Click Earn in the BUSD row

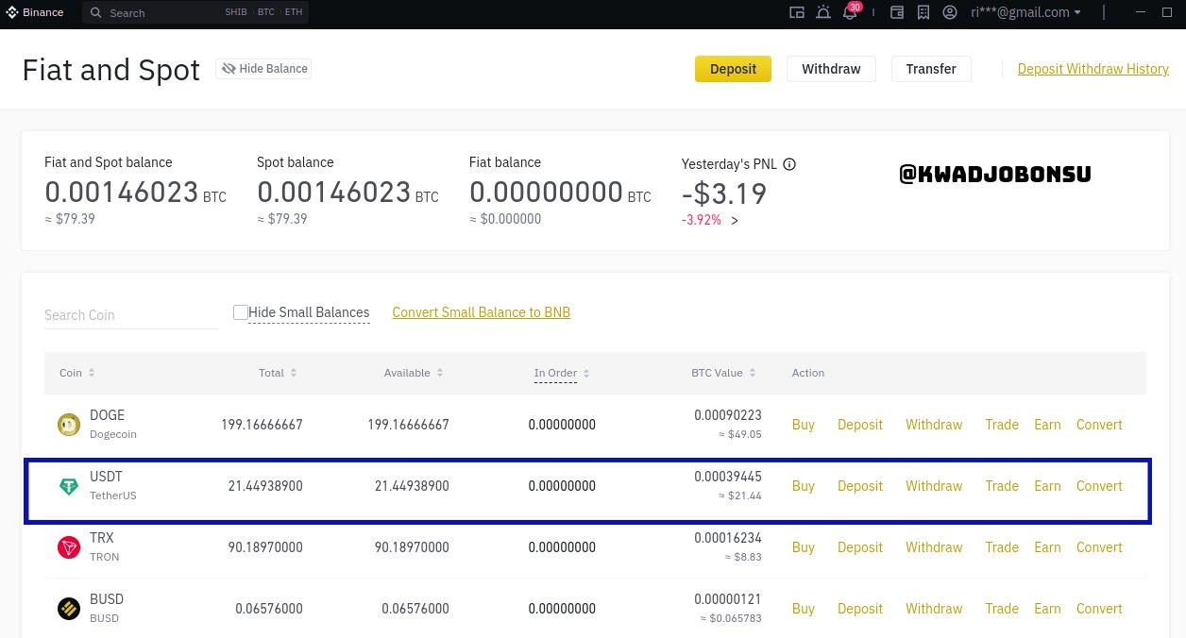(x=1047, y=609)
